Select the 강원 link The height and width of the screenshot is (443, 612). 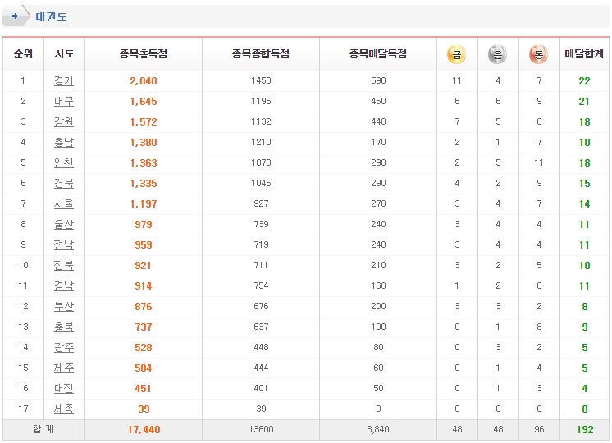coord(64,121)
